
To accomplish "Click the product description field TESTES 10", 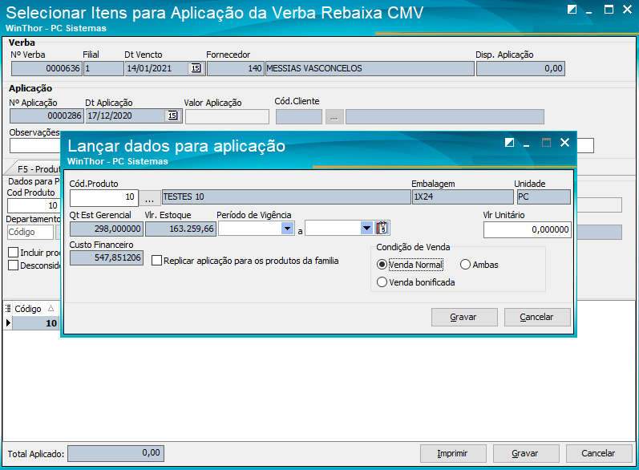I will click(x=286, y=197).
